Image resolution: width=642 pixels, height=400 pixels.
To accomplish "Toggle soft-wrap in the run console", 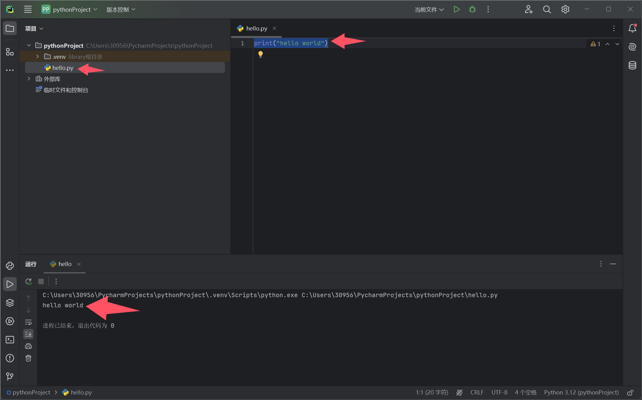I will tap(28, 322).
